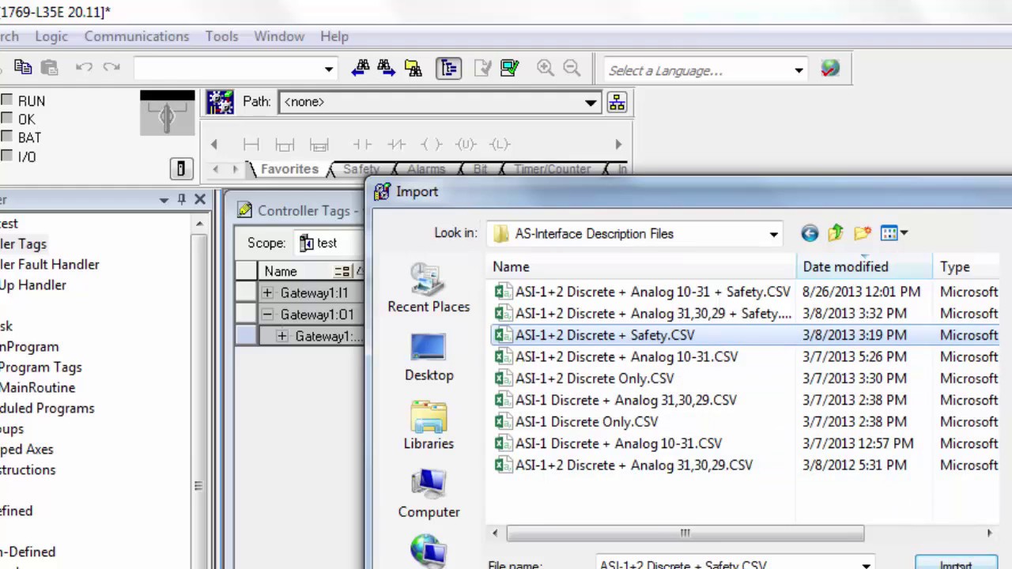This screenshot has width=1012, height=569.
Task: Click the language globe icon
Action: pos(829,69)
